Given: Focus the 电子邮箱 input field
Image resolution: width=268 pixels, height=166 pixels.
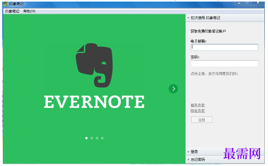Looking at the screenshot, I should pyautogui.click(x=225, y=47).
